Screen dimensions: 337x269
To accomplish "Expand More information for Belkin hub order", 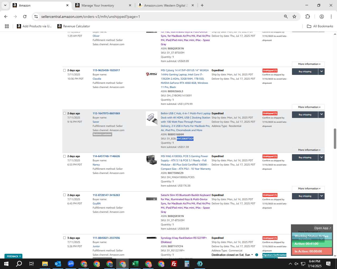I will pyautogui.click(x=308, y=150).
